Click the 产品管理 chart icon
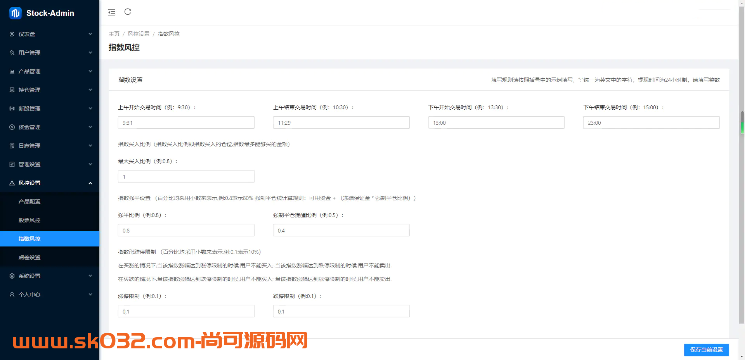 pos(12,71)
